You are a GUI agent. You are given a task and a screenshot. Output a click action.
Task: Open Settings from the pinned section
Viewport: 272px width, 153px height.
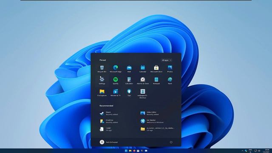pyautogui.click(x=102, y=81)
